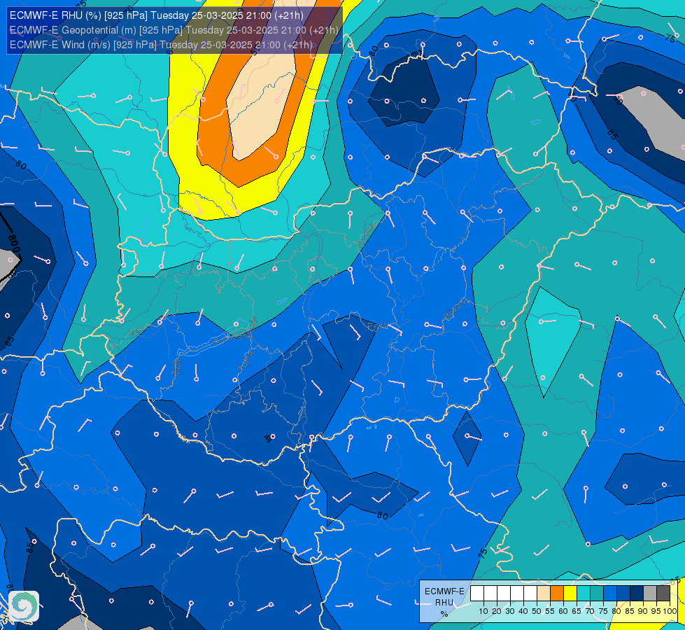This screenshot has width=685, height=630.
Task: Select the ECMWF-E Geopotential (m) layer title
Action: 174,30
